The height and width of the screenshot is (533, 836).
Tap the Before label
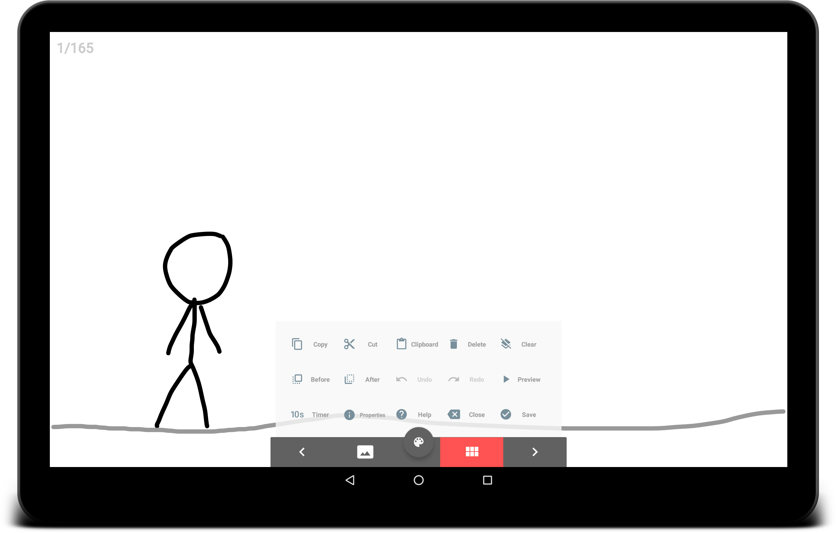point(320,379)
